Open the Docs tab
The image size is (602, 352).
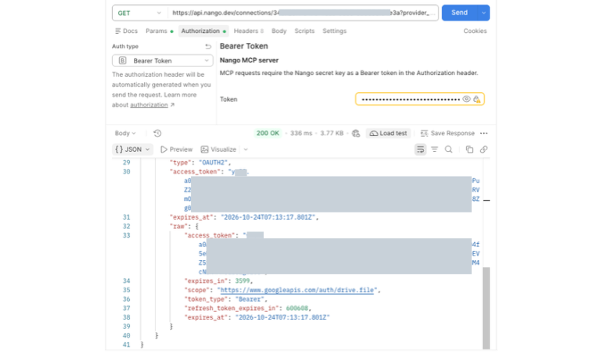[x=126, y=31]
